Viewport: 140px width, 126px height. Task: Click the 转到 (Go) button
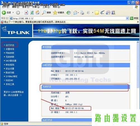click(x=134, y=18)
